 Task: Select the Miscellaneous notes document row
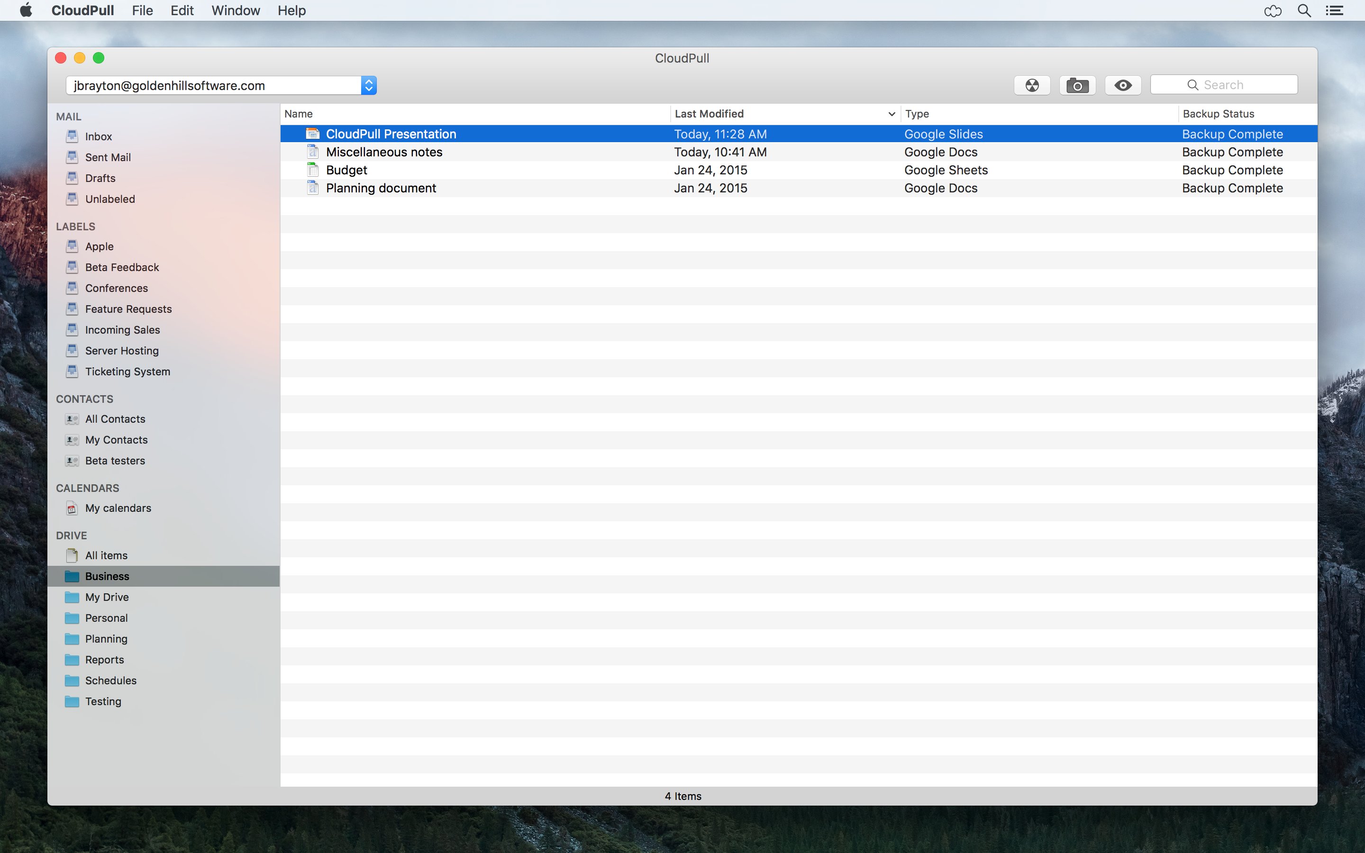point(384,152)
